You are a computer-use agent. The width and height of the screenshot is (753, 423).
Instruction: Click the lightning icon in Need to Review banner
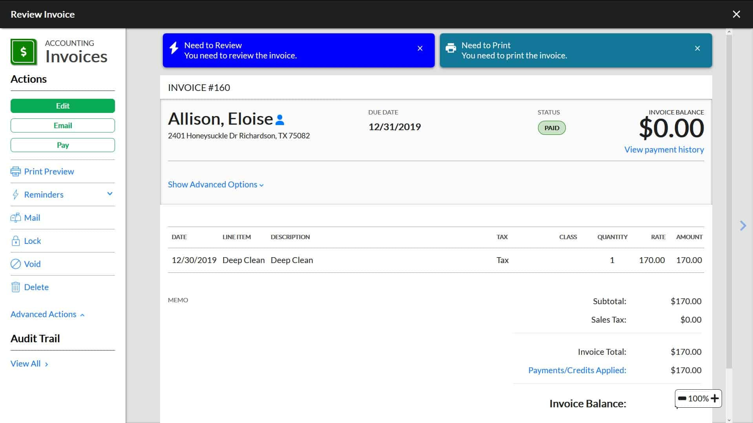173,48
